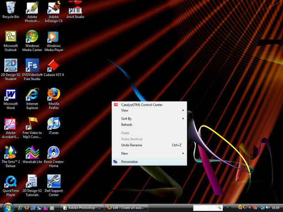Select the Internet Explorer desktop icon

(x=32, y=99)
